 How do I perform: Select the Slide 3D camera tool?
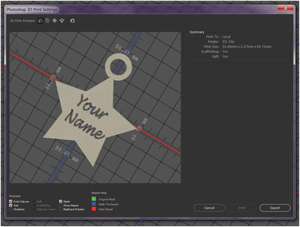coord(62,21)
